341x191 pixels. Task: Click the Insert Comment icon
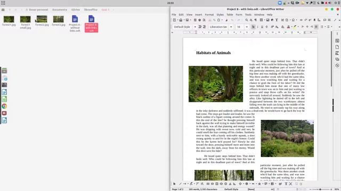point(324,20)
